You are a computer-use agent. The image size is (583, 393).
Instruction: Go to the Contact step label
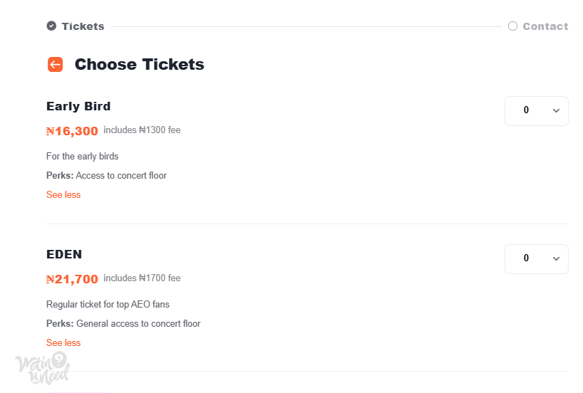[545, 26]
